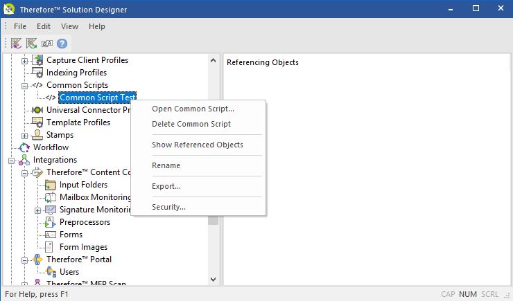
Task: Click the Form Images document icon
Action: point(51,247)
